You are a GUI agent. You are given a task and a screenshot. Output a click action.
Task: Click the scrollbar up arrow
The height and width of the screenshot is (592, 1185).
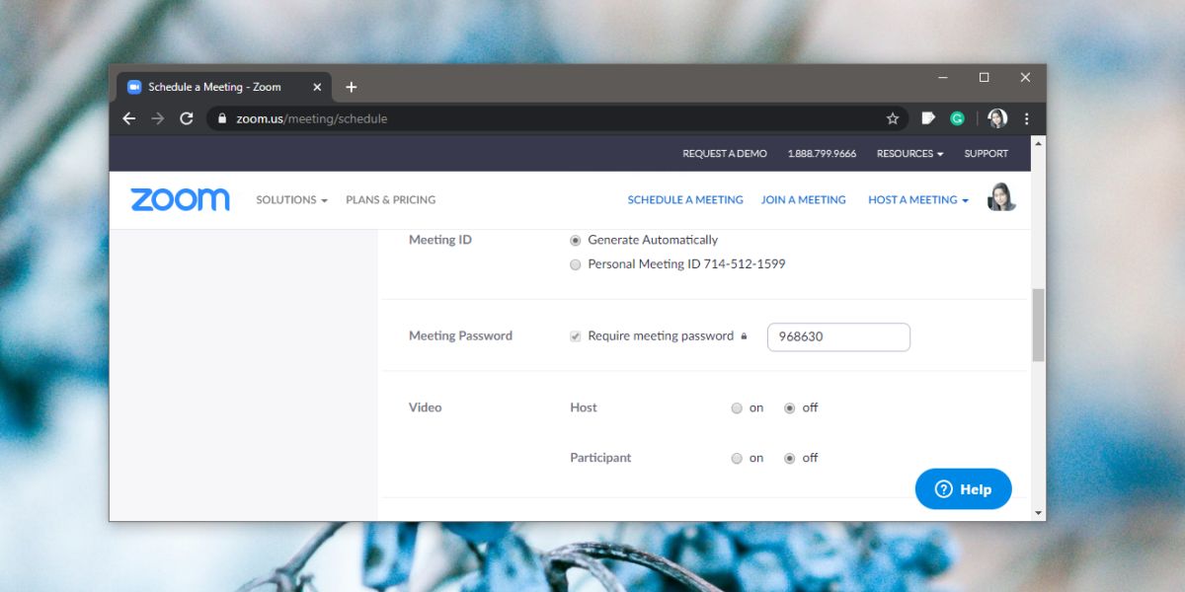pyautogui.click(x=1038, y=142)
